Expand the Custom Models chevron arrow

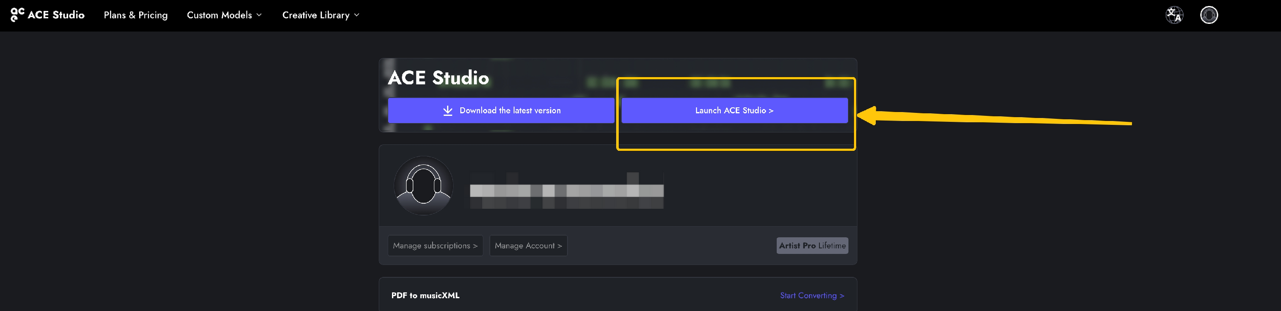click(x=259, y=15)
